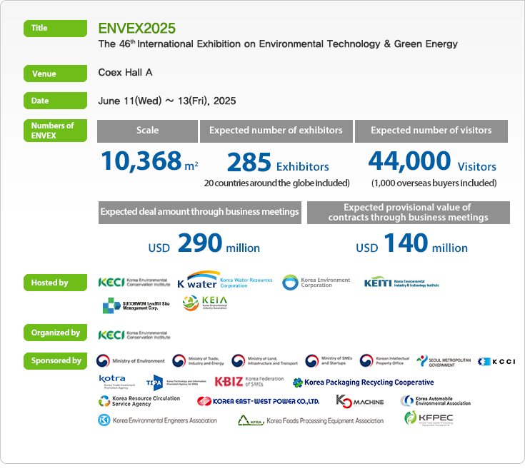
Task: Click the K water logo
Action: (x=224, y=281)
